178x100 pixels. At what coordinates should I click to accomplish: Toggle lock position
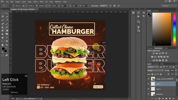coord(158,74)
